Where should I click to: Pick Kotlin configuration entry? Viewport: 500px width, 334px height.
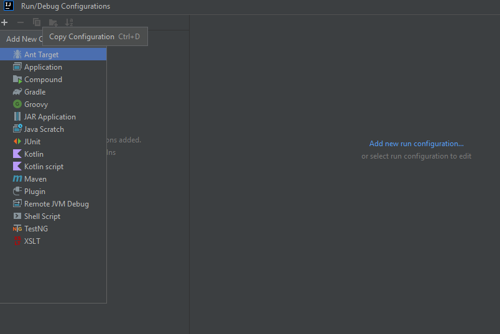[x=53, y=154]
